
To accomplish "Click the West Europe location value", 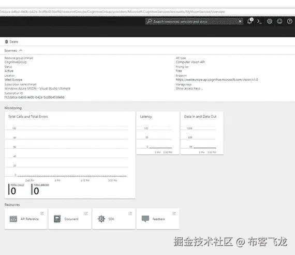I will [x=13, y=79].
